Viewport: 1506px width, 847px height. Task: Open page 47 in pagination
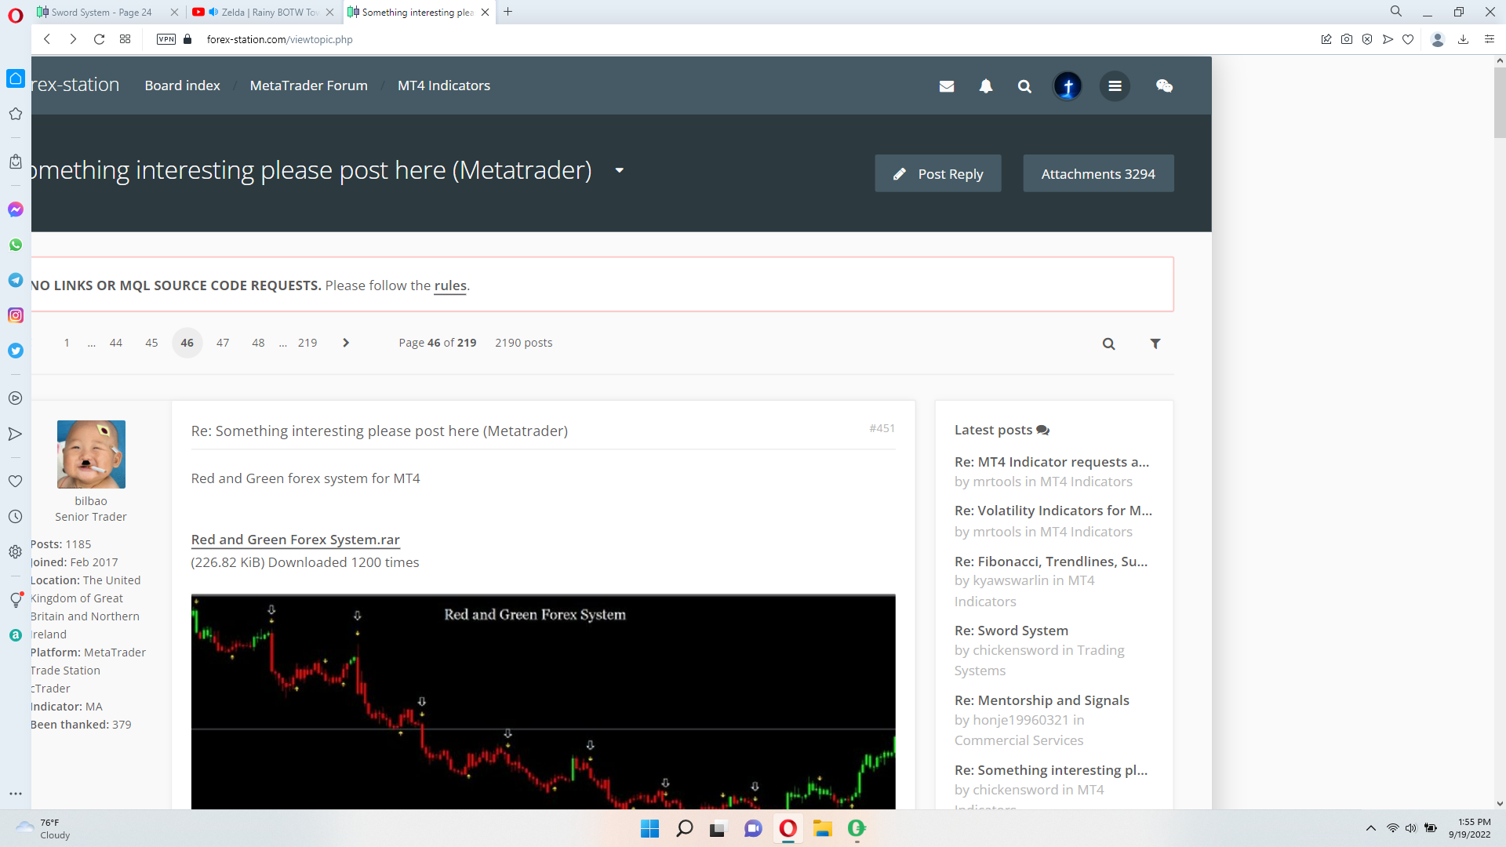223,343
